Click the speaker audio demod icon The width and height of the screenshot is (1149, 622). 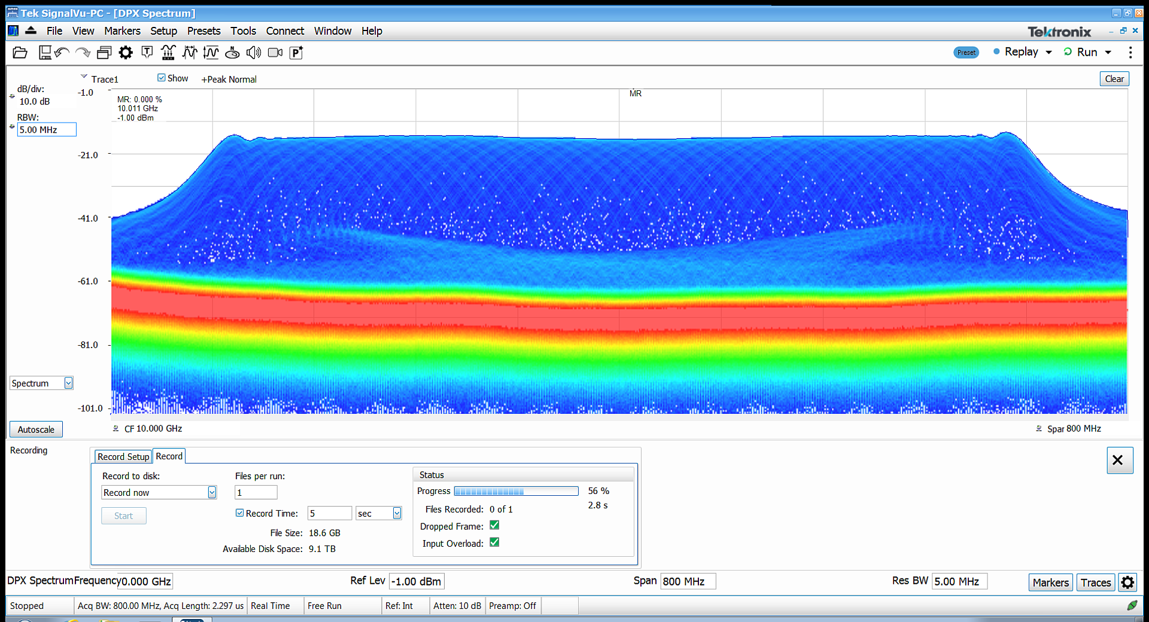(x=253, y=53)
